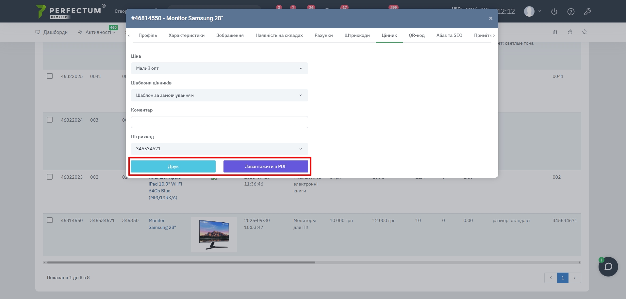Click into the Коментар text field
Image resolution: width=626 pixels, height=299 pixels.
point(219,122)
